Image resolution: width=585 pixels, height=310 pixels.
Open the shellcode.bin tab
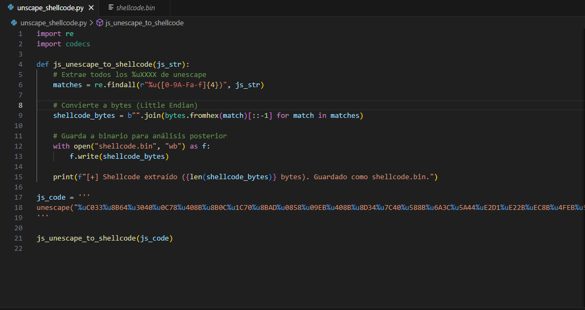[135, 8]
